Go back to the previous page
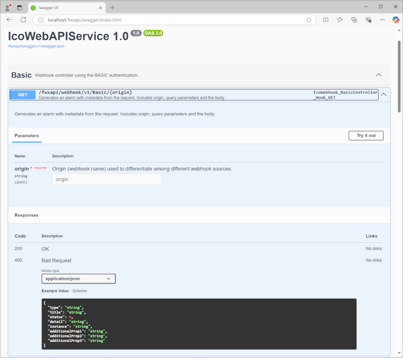 [x=9, y=20]
